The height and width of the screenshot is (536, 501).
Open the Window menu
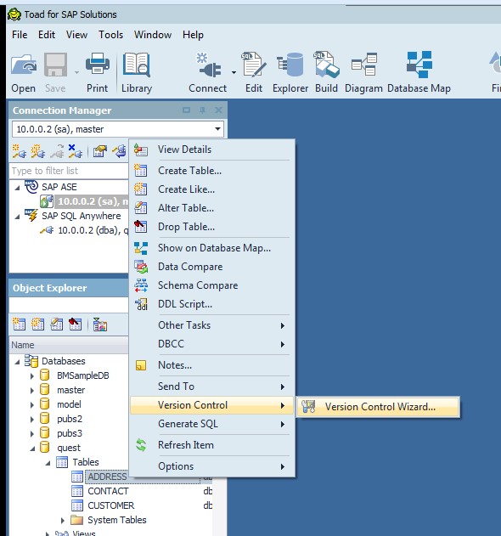pyautogui.click(x=153, y=35)
